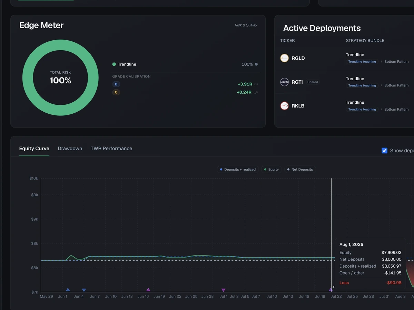
Task: Click the Jul 22 x-axis date label
Action: point(336,297)
